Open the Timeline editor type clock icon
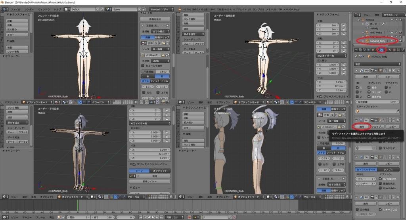Viewport: 406px width, 220px height. tap(6, 217)
